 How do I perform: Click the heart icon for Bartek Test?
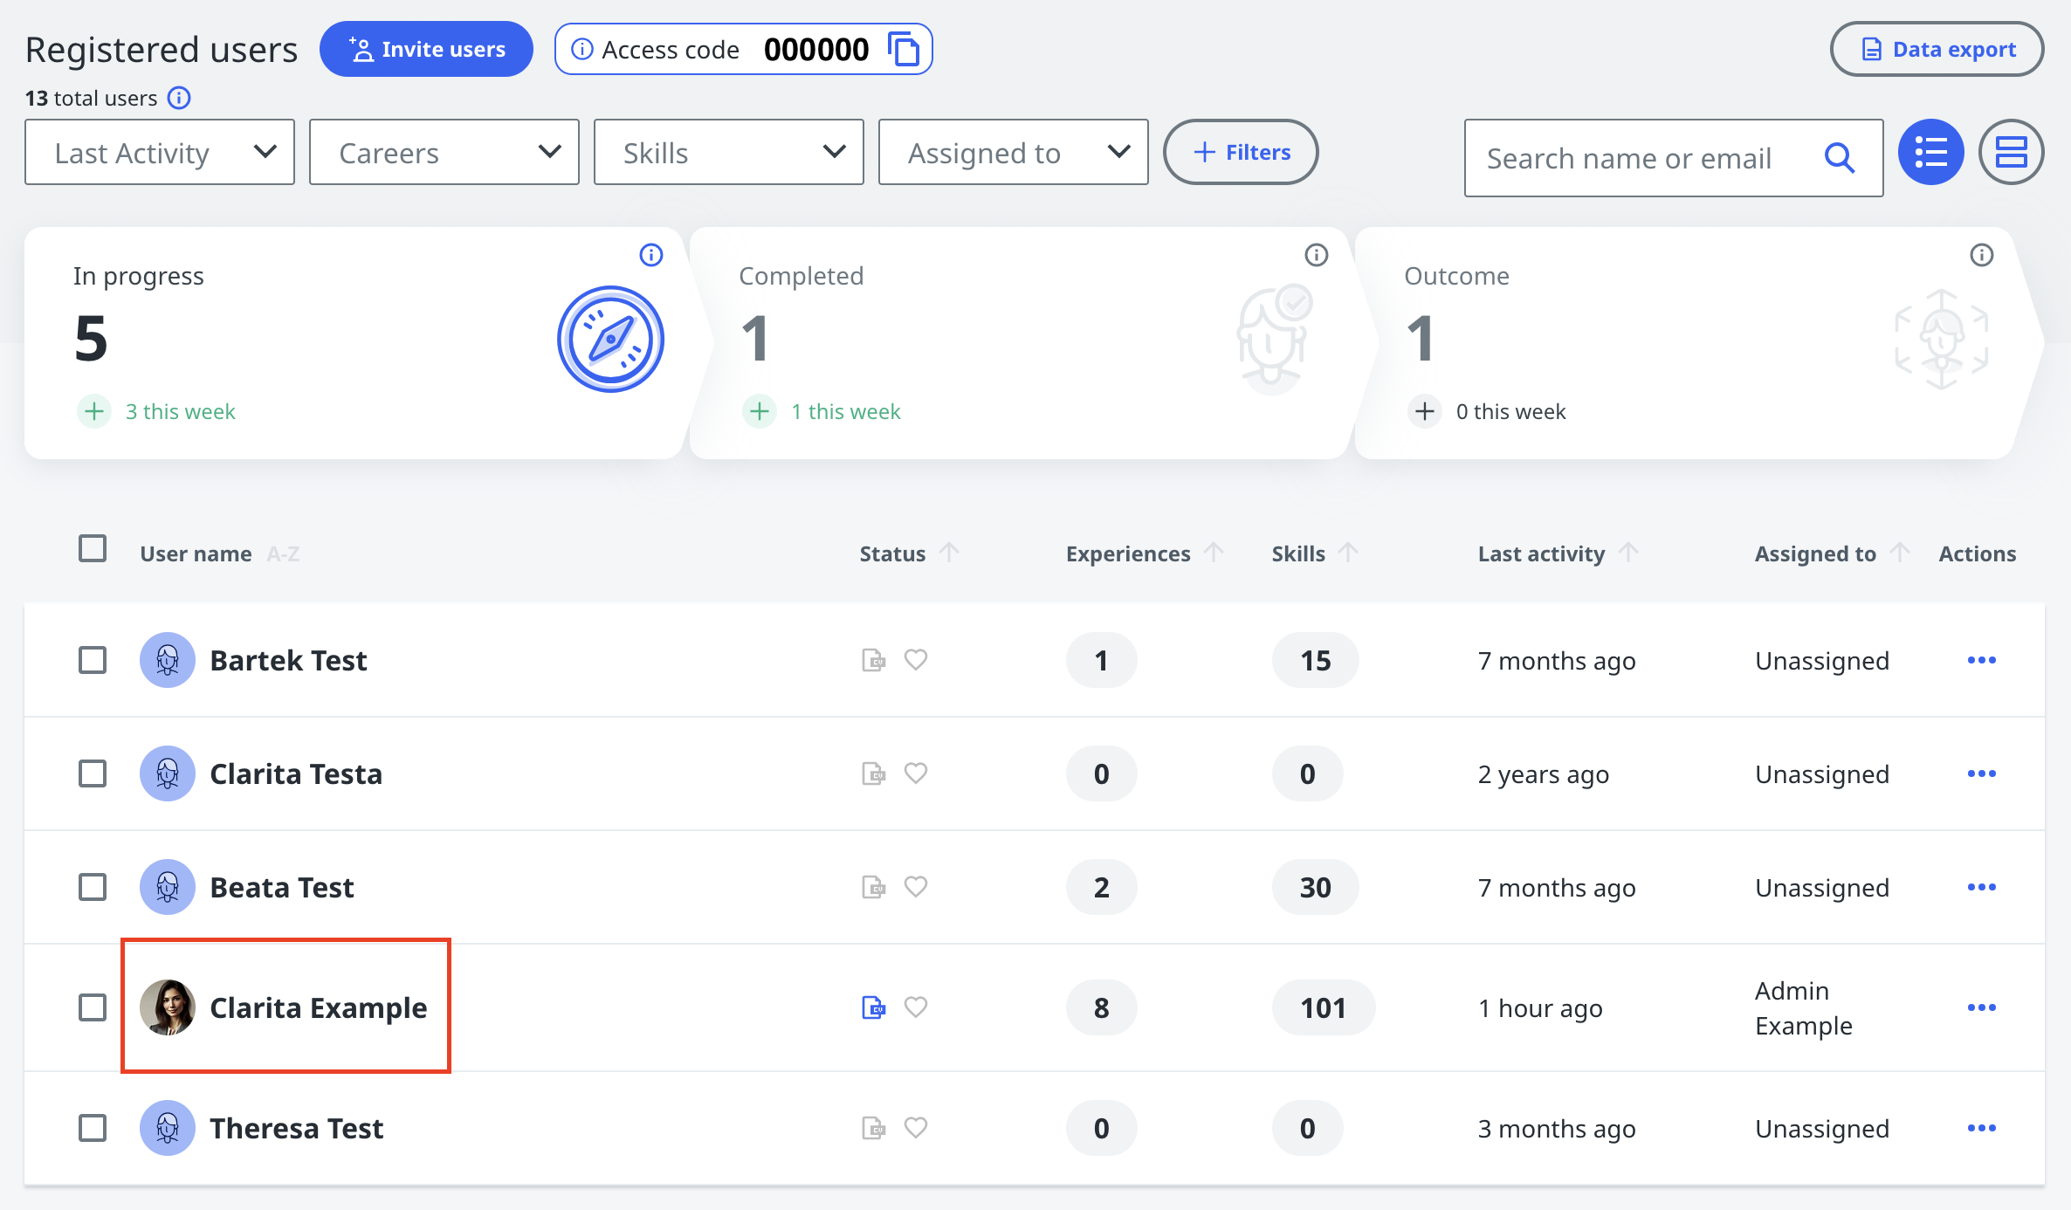[915, 660]
